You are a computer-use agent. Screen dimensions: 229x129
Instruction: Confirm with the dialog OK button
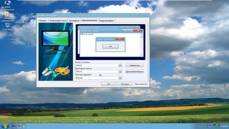click(108, 84)
